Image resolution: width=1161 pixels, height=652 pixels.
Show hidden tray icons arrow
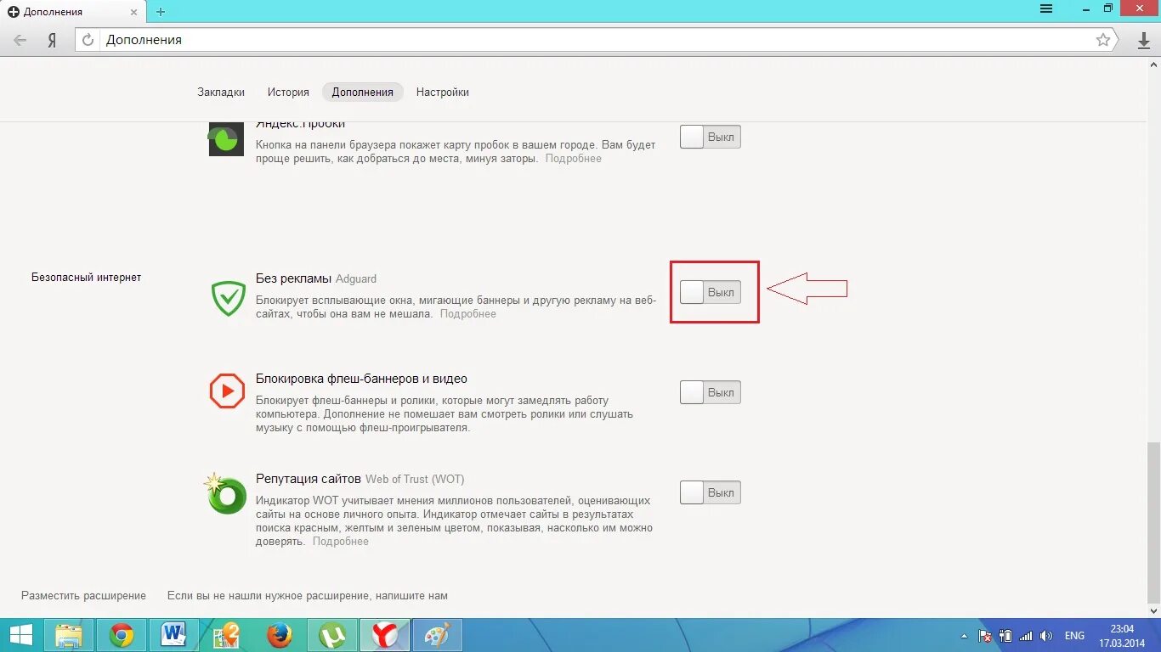click(x=964, y=636)
